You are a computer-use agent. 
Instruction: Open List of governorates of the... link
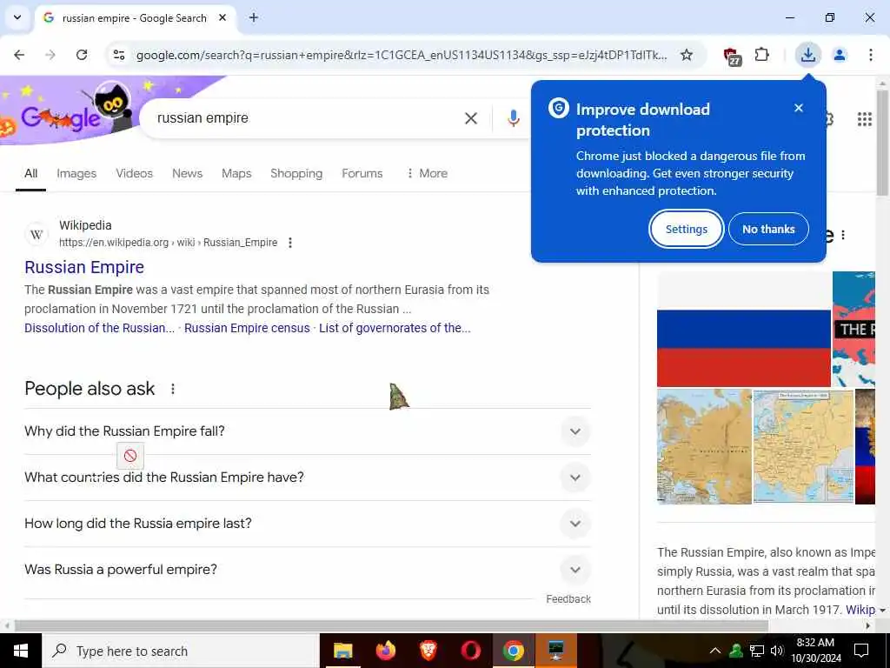coord(395,328)
